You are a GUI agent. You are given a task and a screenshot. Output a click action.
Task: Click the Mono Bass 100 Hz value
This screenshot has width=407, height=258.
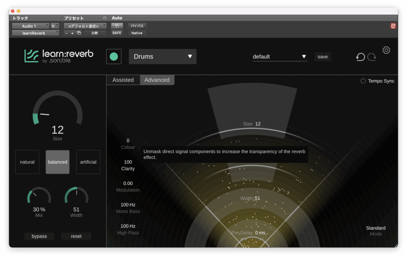pos(128,205)
